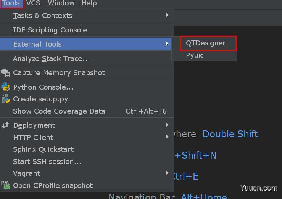This screenshot has height=199, width=282.
Task: Click the Create setup.py file icon
Action: [x=6, y=99]
